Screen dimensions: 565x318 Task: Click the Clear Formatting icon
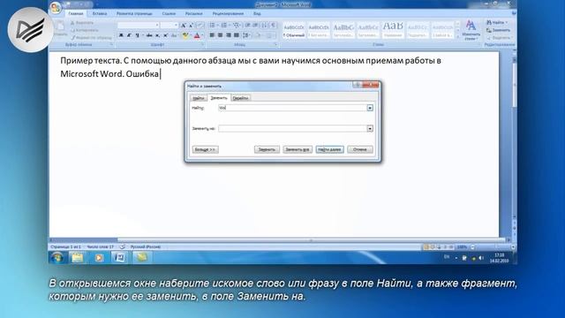click(200, 26)
